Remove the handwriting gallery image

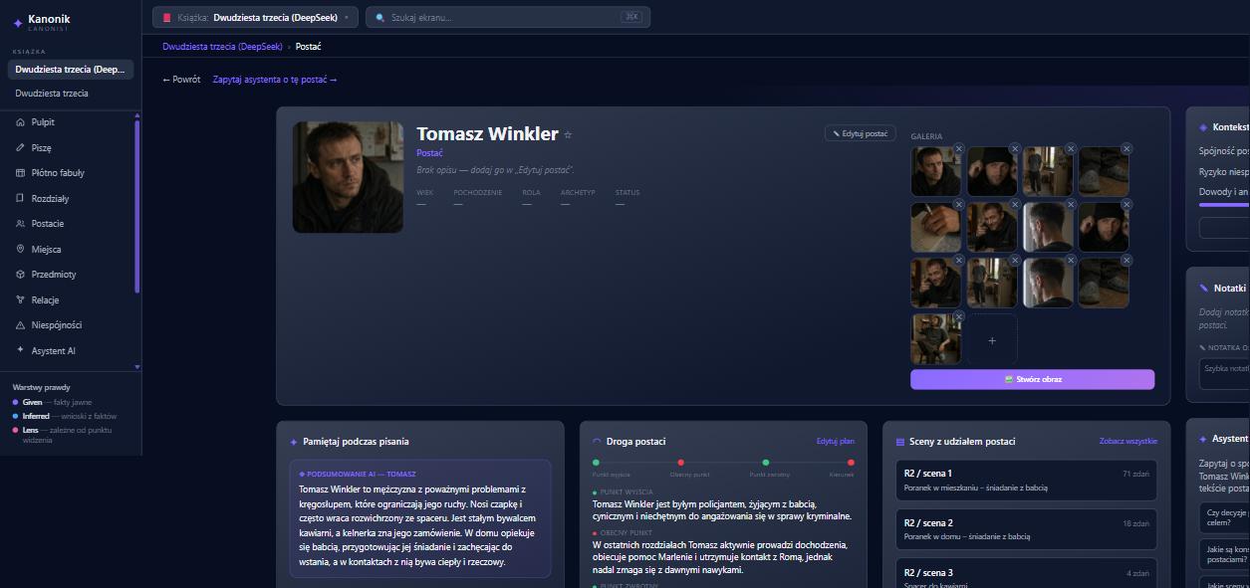point(958,204)
